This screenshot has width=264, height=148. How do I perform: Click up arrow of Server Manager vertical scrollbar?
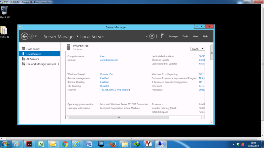pyautogui.click(x=212, y=44)
